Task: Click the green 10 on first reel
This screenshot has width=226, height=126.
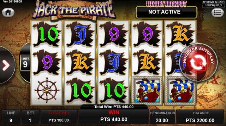Action: [x=47, y=34]
